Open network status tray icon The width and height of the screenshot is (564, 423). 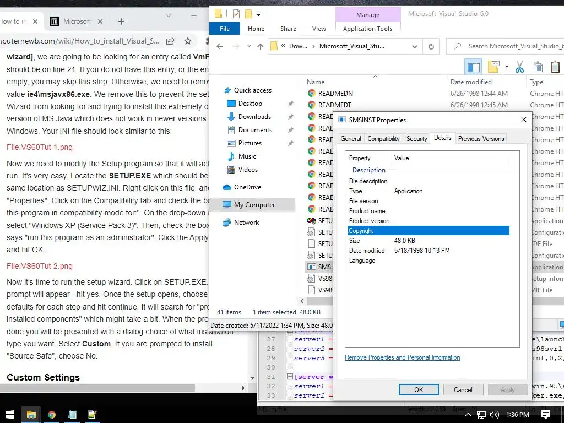tap(481, 415)
